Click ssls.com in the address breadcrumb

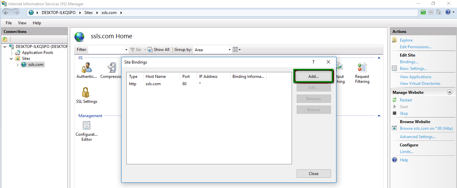click(x=109, y=13)
